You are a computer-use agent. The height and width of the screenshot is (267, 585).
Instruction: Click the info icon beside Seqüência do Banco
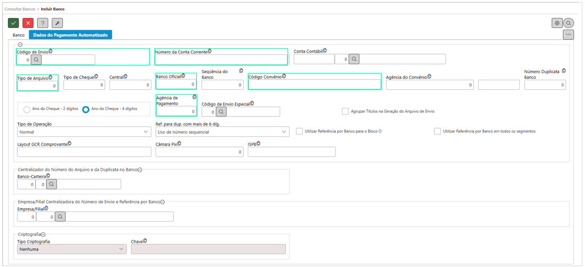click(241, 71)
